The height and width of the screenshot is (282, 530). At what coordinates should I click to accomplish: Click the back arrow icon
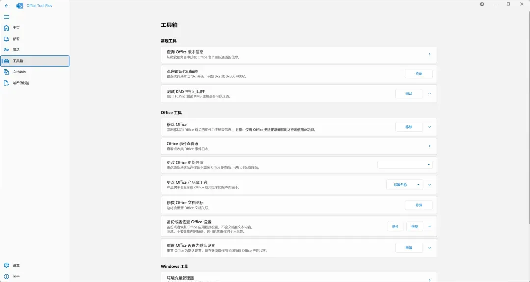(x=6, y=6)
